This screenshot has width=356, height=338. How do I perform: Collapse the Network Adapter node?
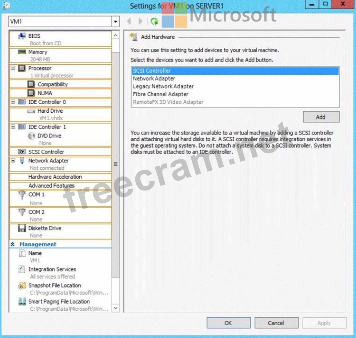point(13,160)
